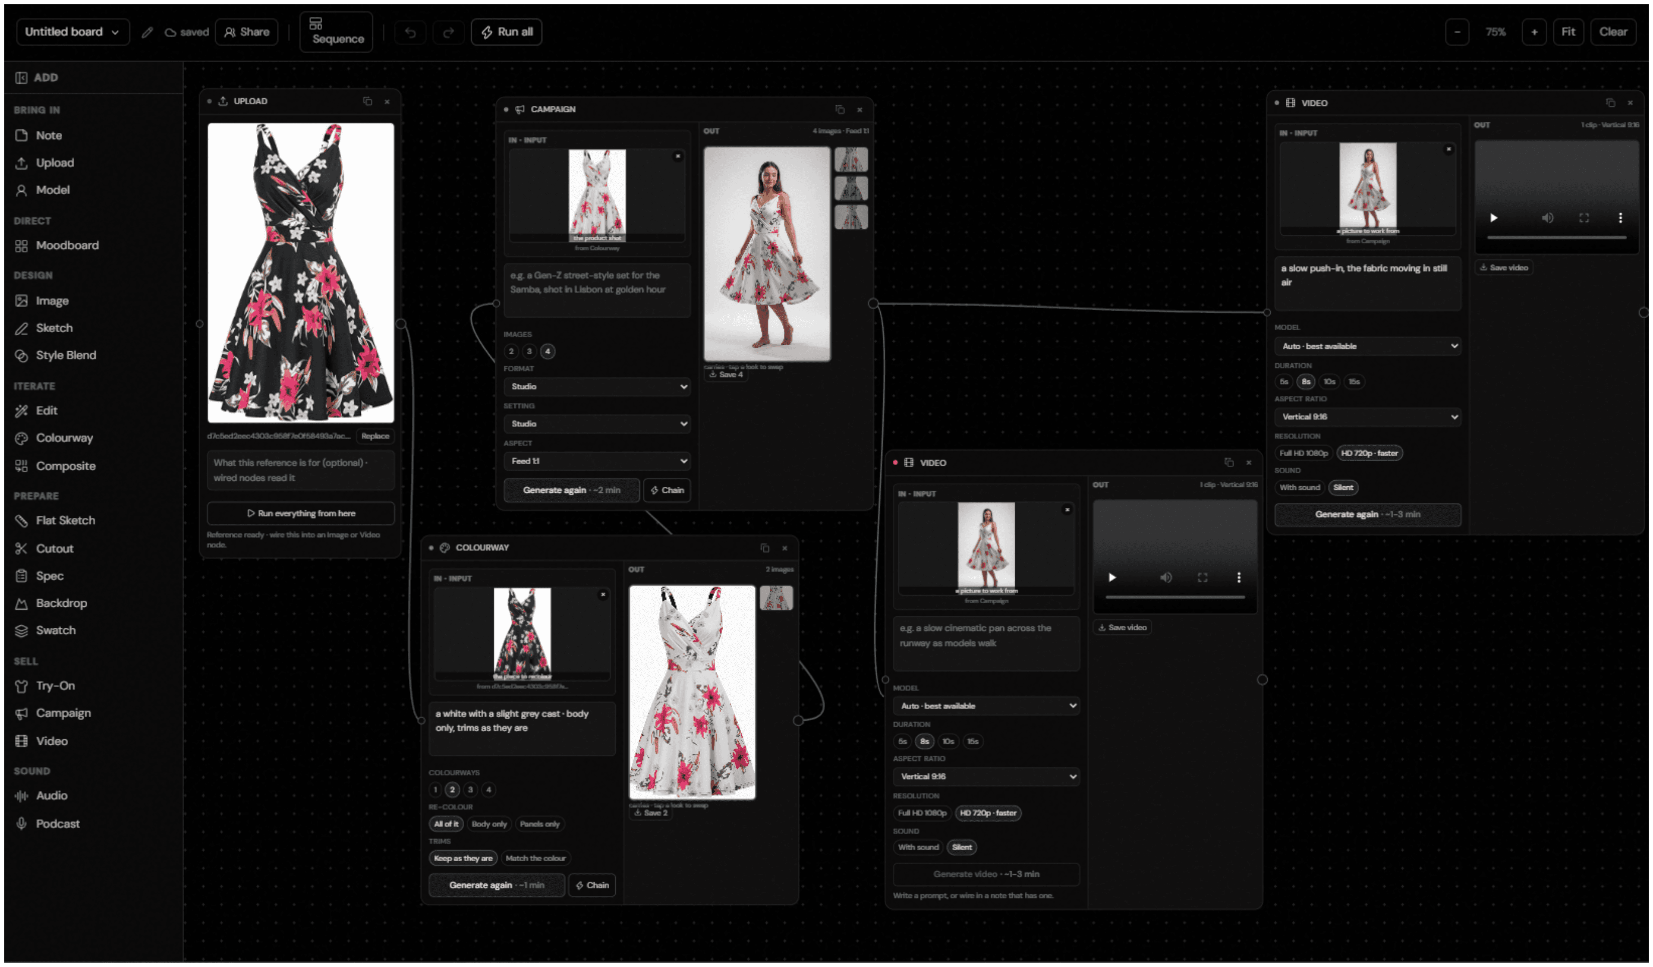The height and width of the screenshot is (967, 1653).
Task: Open the Untitled board dropdown
Action: pos(72,32)
